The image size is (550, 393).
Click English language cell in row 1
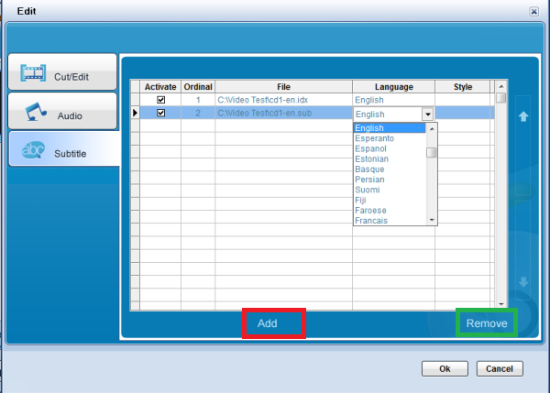[x=393, y=100]
